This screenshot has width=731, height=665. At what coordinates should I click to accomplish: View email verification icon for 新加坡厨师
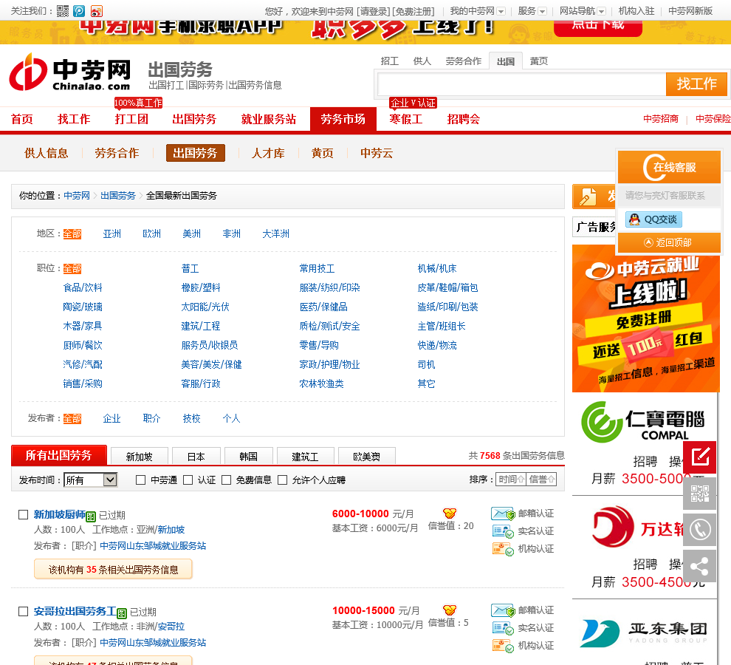(503, 514)
